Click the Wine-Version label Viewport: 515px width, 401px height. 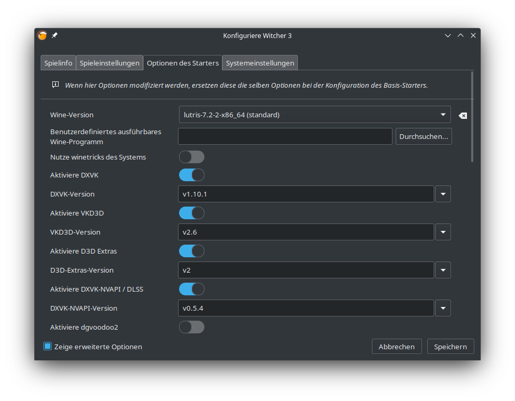click(x=72, y=115)
